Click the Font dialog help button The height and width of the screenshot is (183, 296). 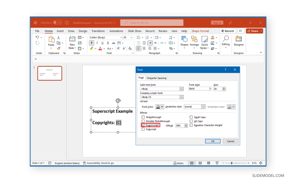coord(225,70)
